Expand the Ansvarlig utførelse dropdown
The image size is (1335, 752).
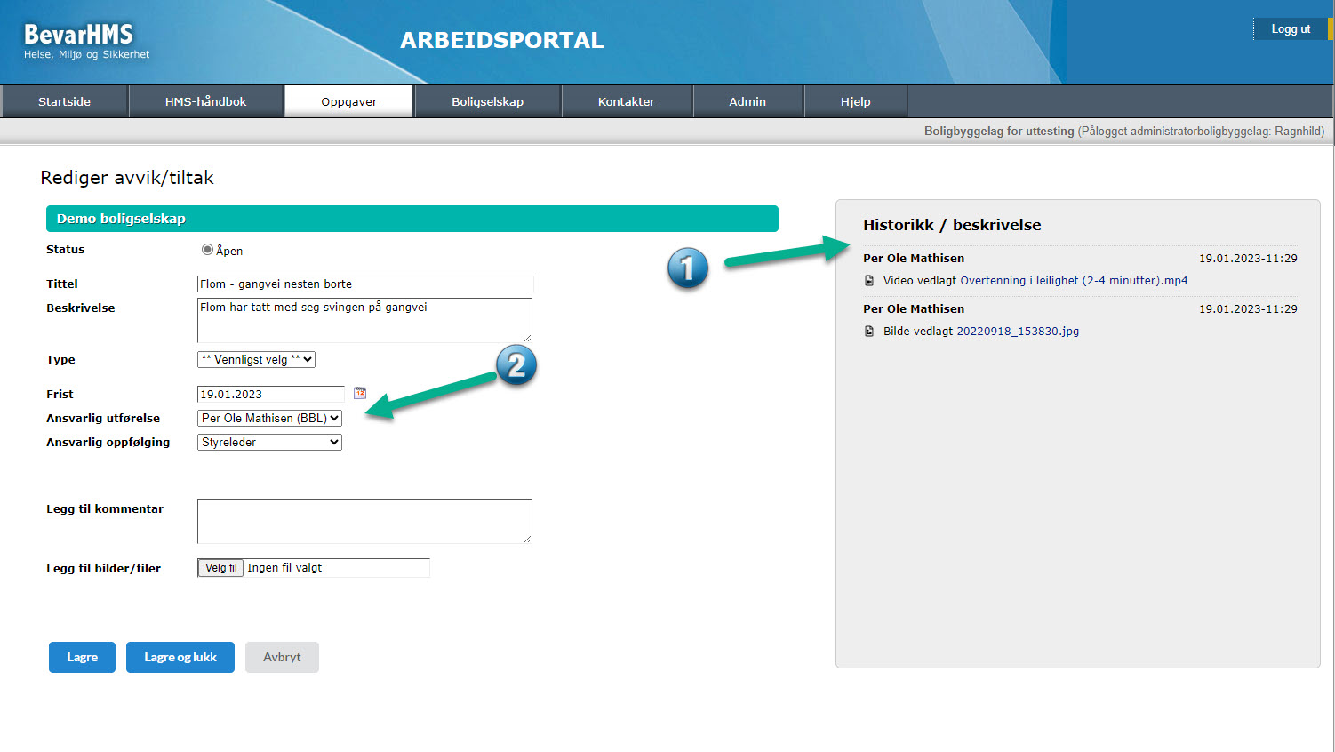pyautogui.click(x=269, y=419)
